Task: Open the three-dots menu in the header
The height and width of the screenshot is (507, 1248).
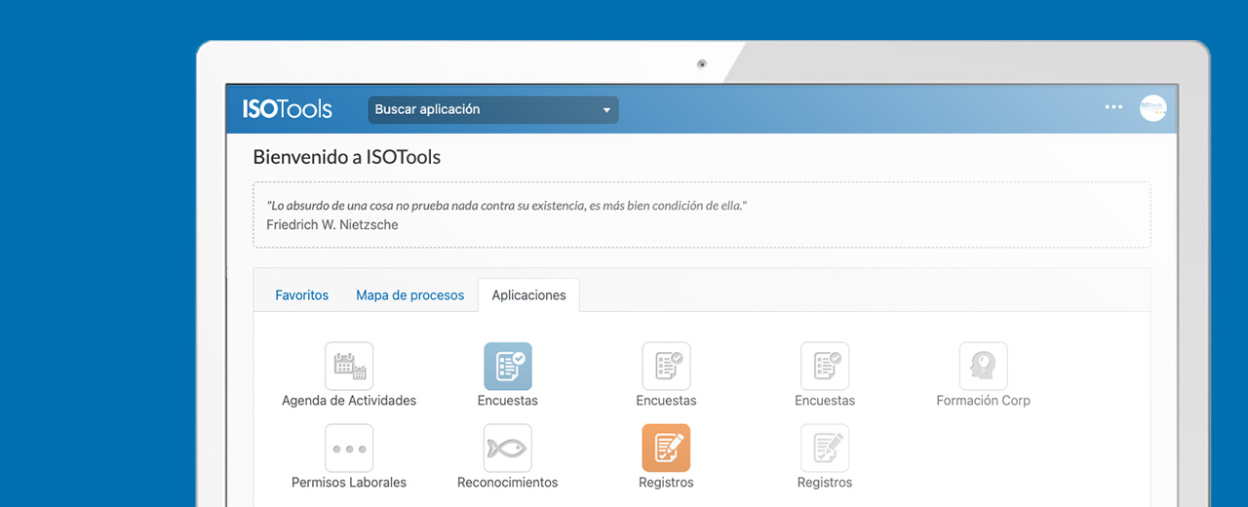Action: tap(1113, 107)
